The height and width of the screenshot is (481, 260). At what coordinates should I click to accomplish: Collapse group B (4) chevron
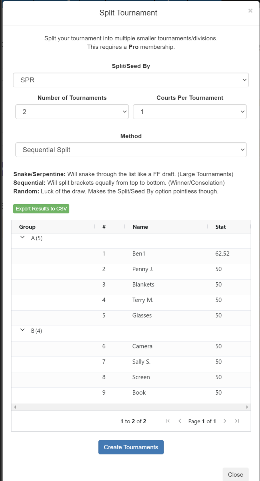click(x=23, y=330)
